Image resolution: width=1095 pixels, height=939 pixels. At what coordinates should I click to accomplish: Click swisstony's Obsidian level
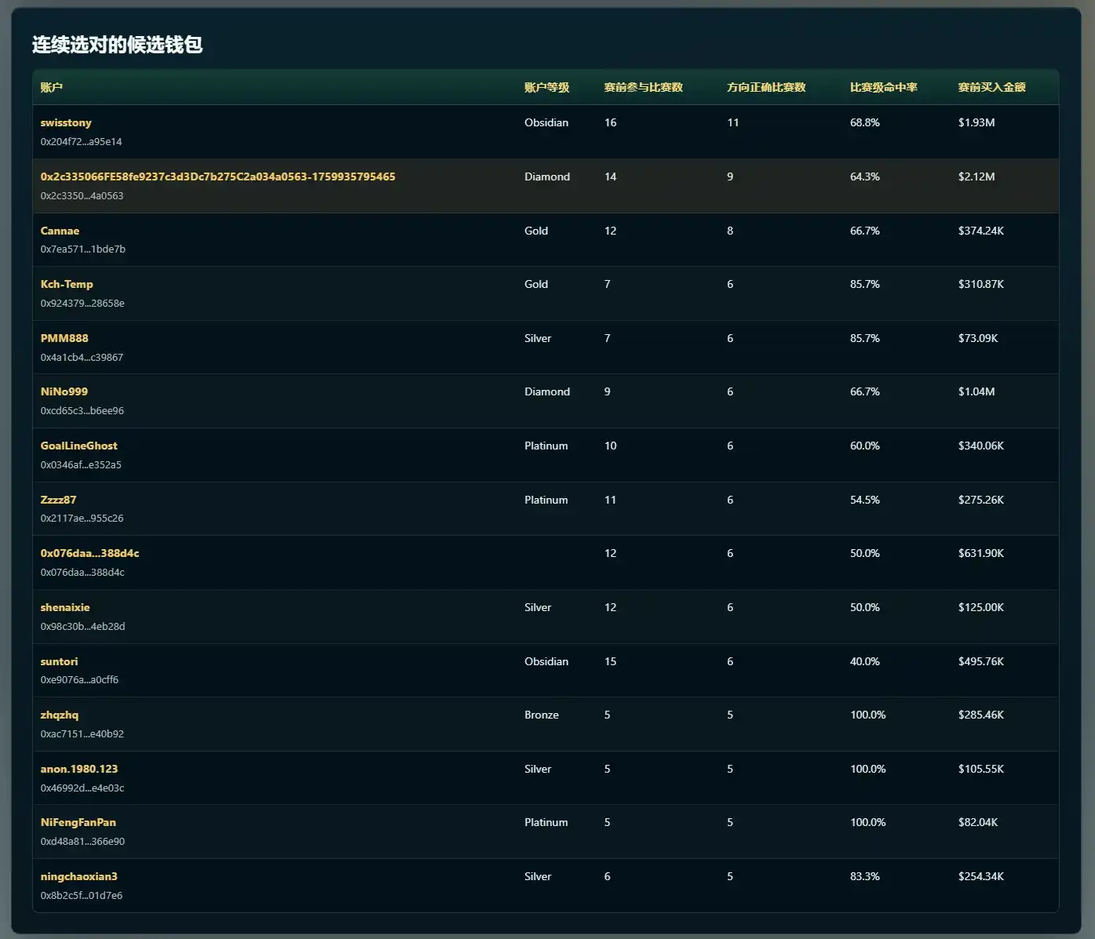[x=546, y=122]
